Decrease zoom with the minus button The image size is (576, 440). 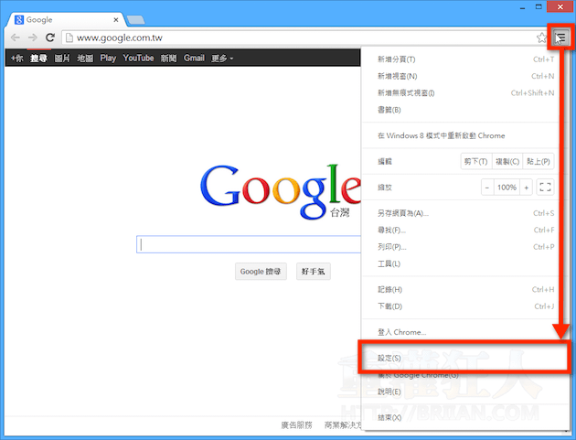[487, 187]
